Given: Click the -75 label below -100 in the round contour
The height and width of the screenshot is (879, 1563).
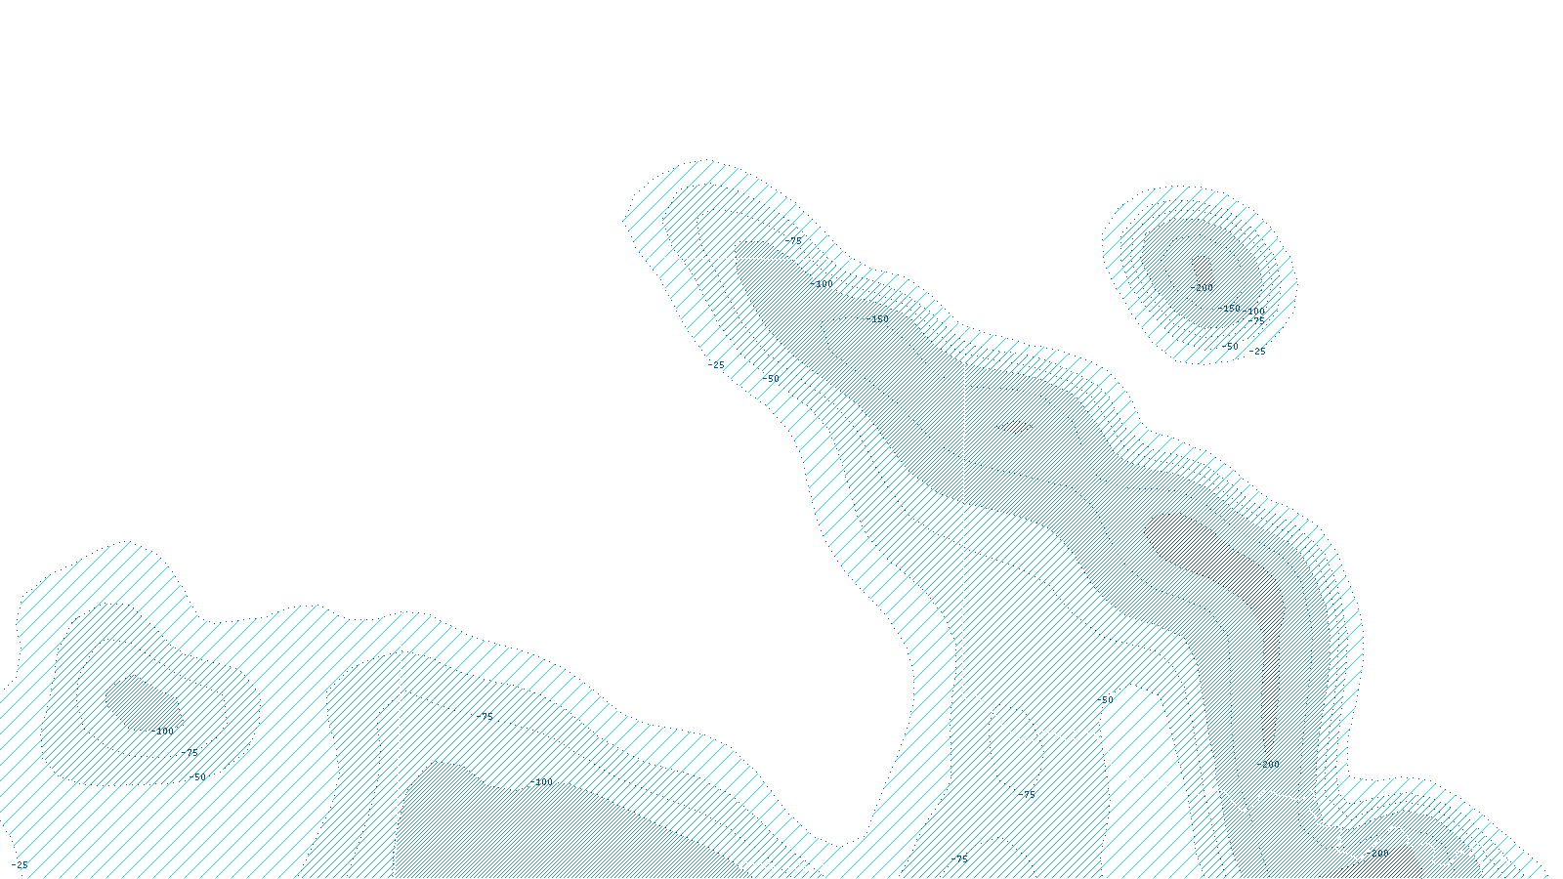Looking at the screenshot, I should coord(1255,320).
